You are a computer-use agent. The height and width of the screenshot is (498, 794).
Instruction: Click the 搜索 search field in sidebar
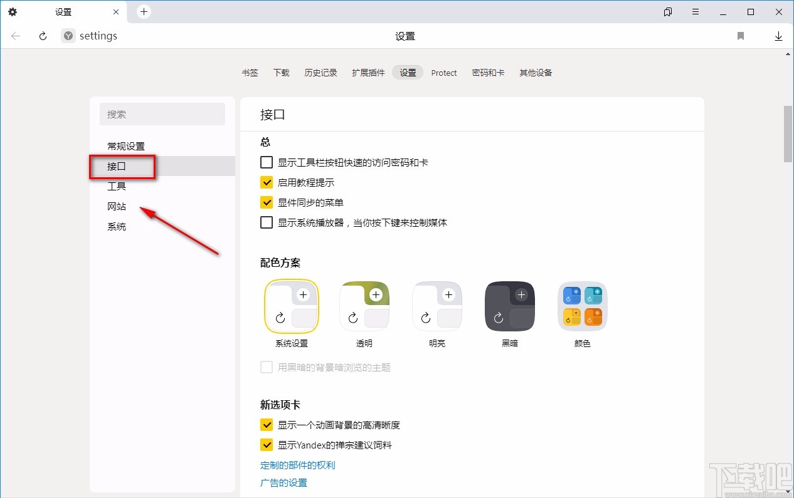[x=162, y=114]
